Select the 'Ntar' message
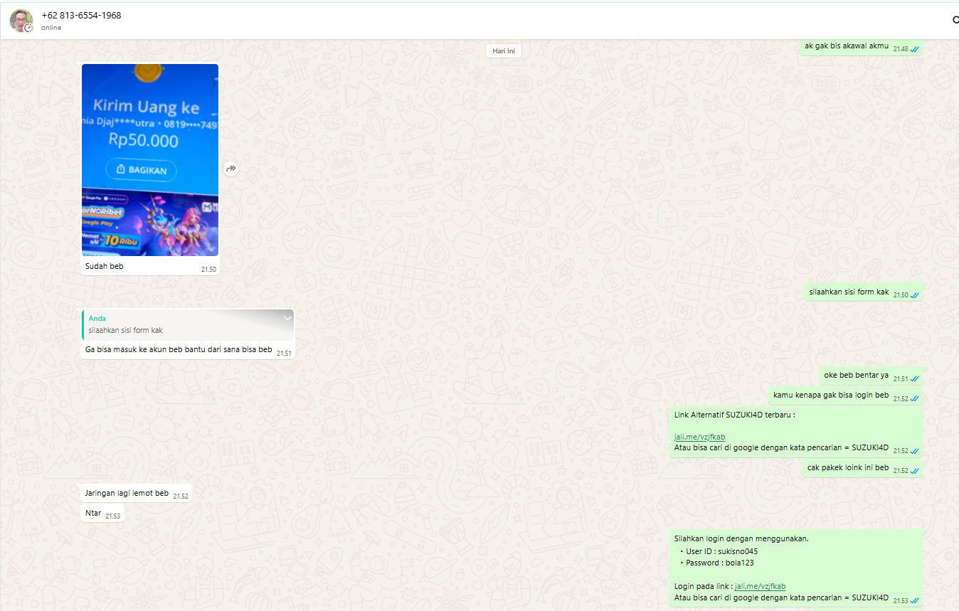The image size is (959, 611). click(x=93, y=513)
